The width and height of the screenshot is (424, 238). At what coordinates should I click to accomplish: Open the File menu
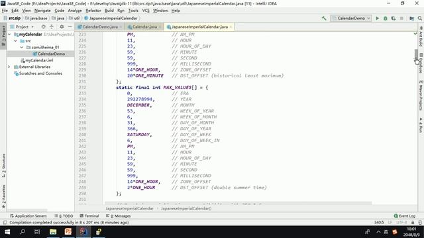5,11
